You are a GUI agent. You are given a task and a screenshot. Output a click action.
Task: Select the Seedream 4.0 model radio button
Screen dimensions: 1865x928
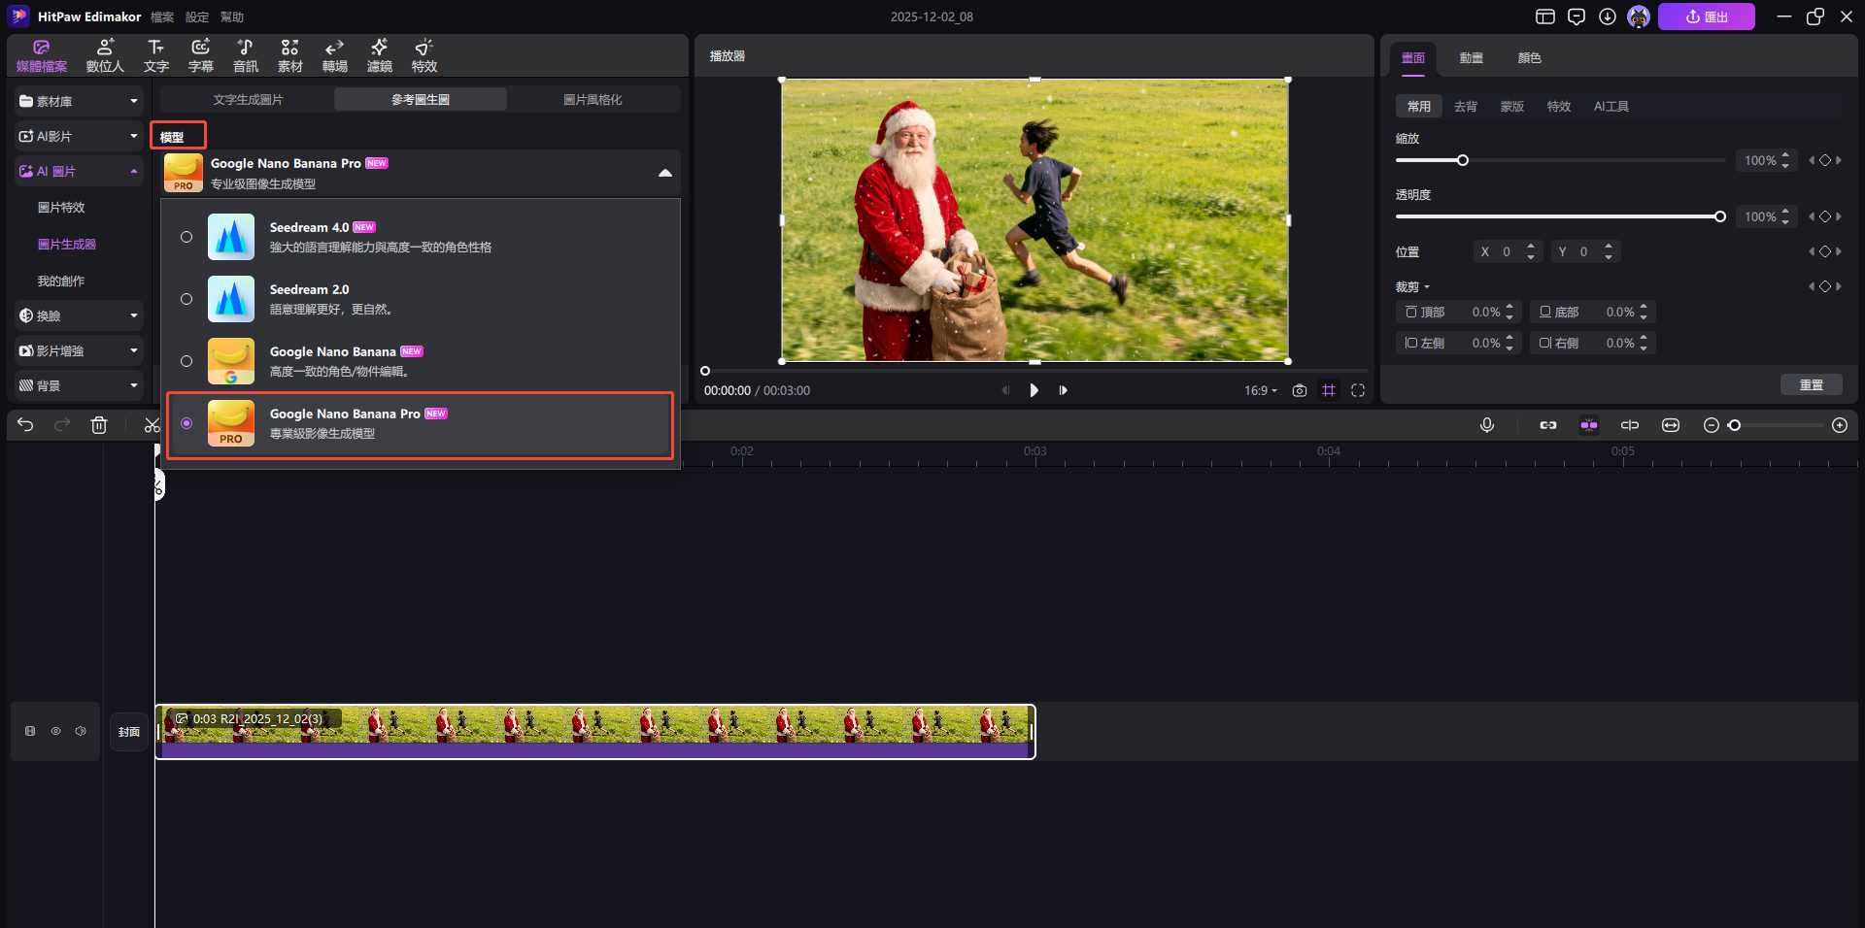[186, 237]
